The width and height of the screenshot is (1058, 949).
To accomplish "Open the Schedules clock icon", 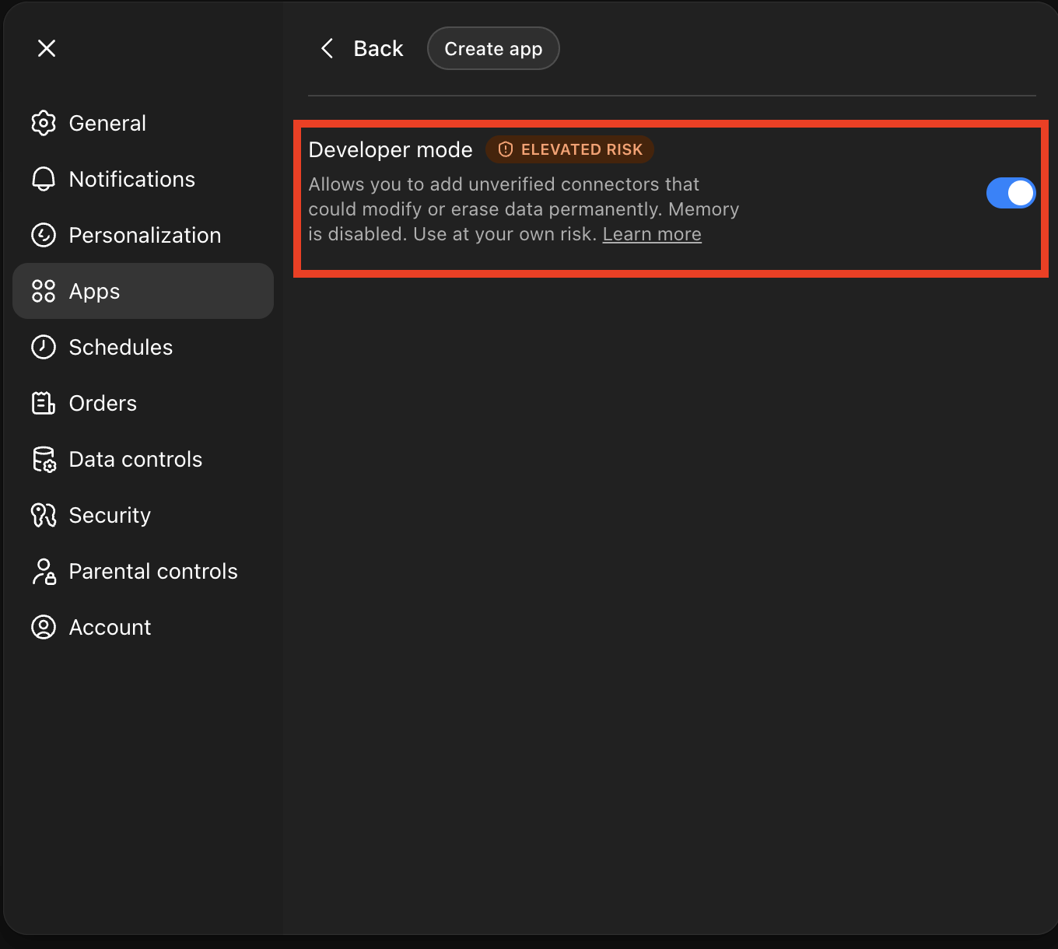I will 44,347.
